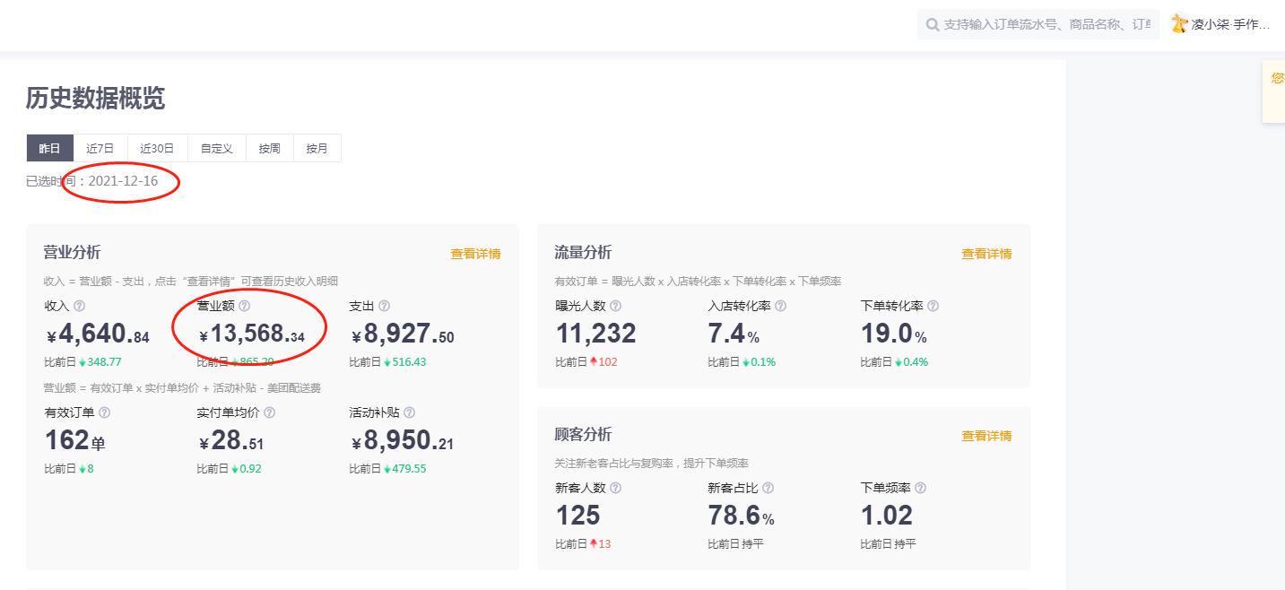The width and height of the screenshot is (1285, 590).
Task: Click the 比前日 102 change under 曝光人数
Action: coord(586,362)
